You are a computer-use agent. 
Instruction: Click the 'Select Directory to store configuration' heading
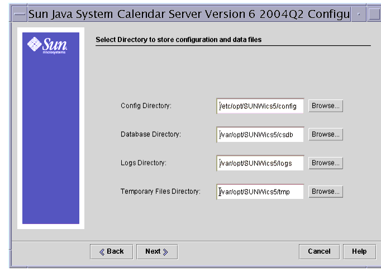[x=179, y=40]
